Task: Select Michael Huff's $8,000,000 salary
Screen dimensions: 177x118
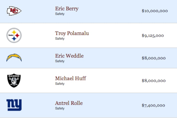Action: tap(154, 81)
